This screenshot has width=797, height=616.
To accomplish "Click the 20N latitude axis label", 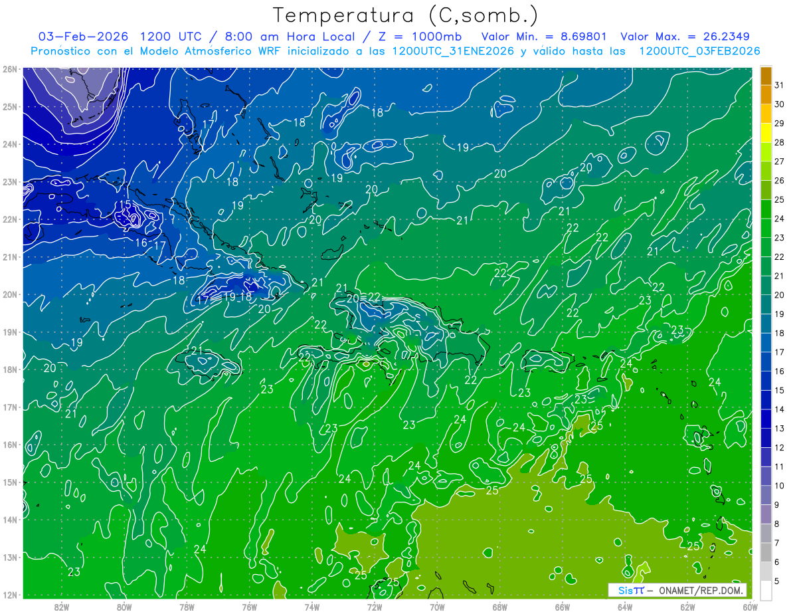I will pyautogui.click(x=10, y=294).
